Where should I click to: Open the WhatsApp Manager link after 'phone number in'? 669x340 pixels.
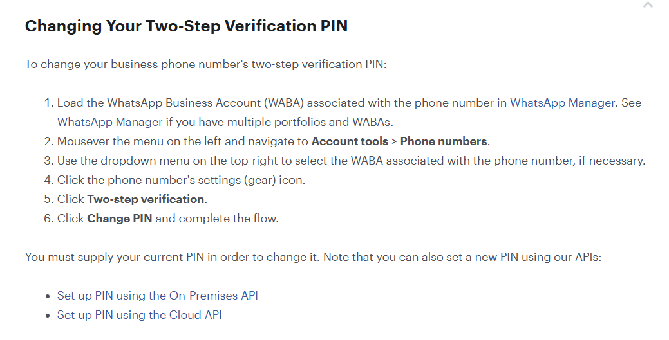(x=562, y=103)
